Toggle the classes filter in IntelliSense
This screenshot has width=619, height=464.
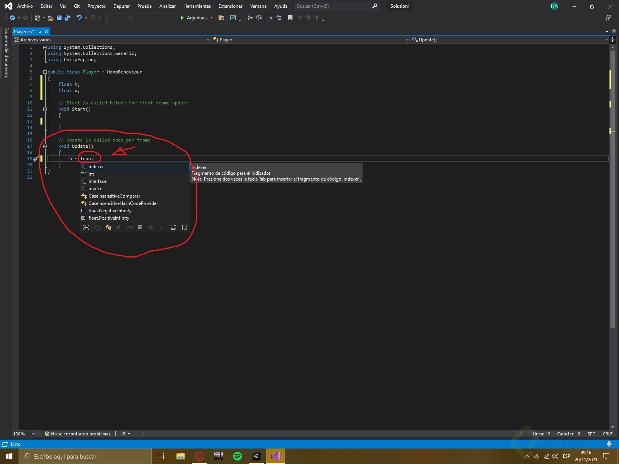(x=108, y=227)
